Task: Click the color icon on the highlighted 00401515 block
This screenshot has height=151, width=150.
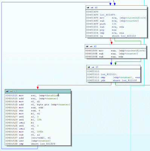Action: (7, 91)
